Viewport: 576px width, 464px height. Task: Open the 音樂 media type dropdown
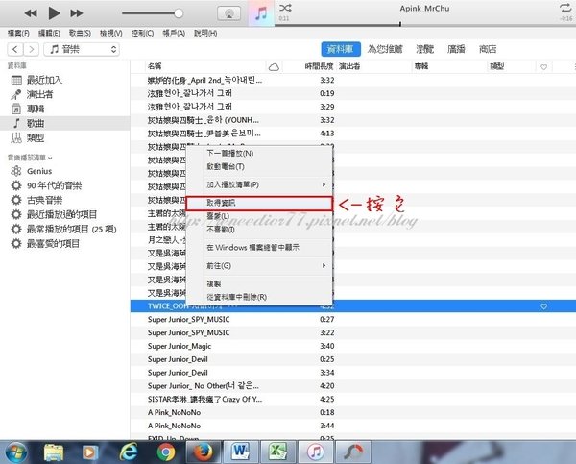pyautogui.click(x=82, y=49)
